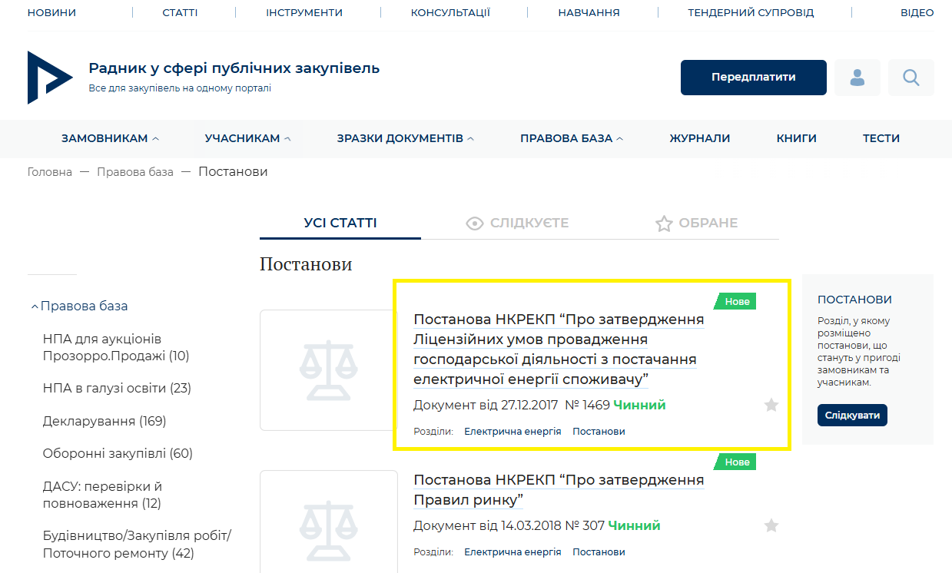Open the Обране favorites tab
Screen dimensions: 952x573
(x=696, y=224)
